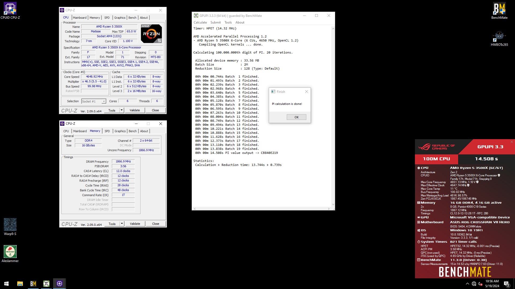
Task: Expand the Socket #1 selection dropdown
Action: click(104, 101)
